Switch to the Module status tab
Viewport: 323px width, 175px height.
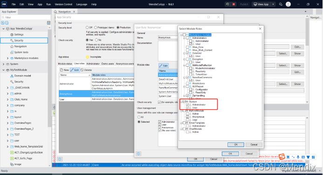pyautogui.click(x=65, y=64)
